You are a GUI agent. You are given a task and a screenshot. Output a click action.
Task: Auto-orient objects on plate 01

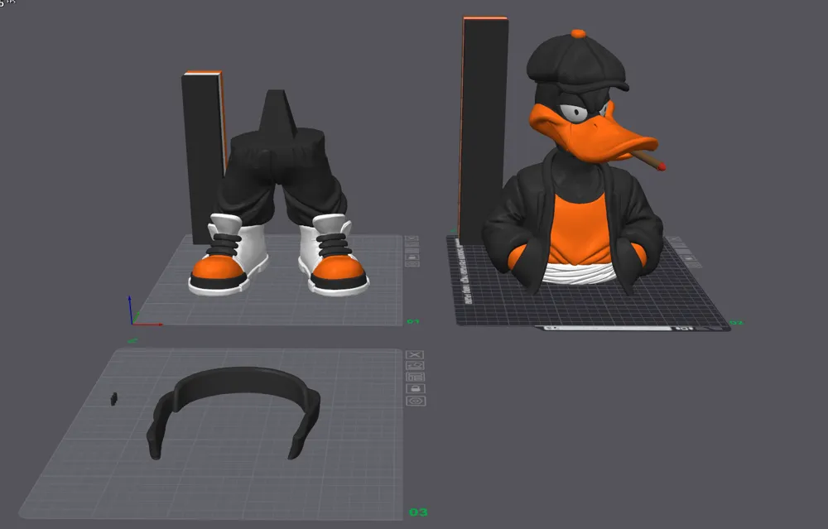point(412,244)
